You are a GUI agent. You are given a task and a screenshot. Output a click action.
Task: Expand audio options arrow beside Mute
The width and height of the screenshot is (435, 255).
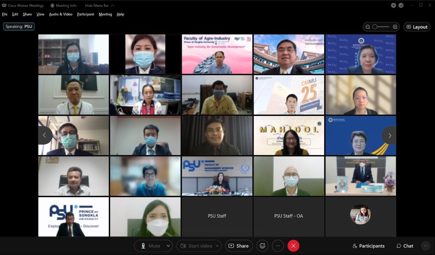[x=168, y=246]
